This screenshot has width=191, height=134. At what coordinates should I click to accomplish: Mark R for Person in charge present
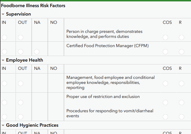181,37
